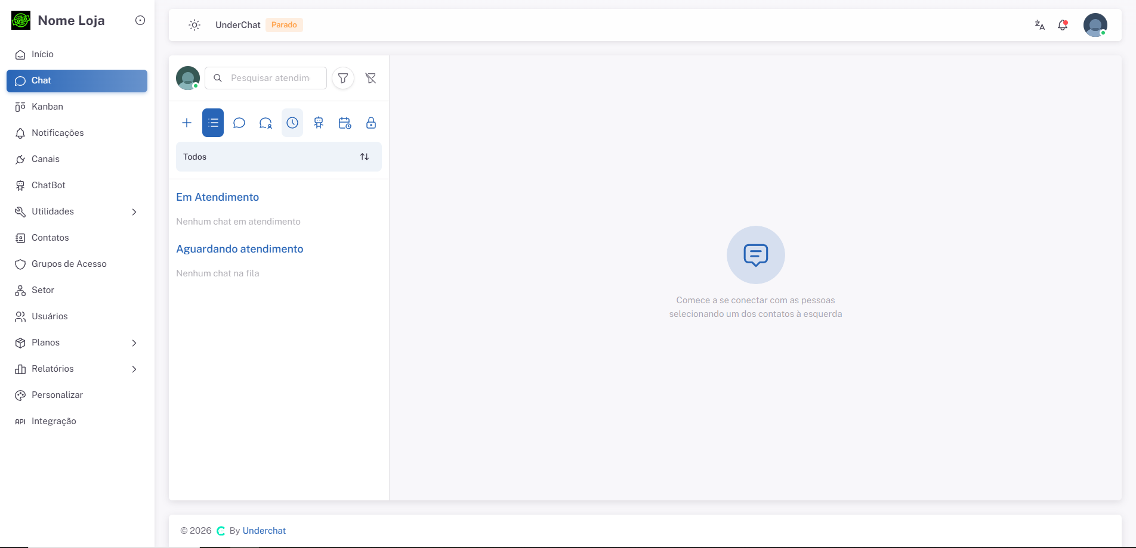The width and height of the screenshot is (1136, 548).
Task: Open Kanban from sidebar
Action: (x=77, y=107)
